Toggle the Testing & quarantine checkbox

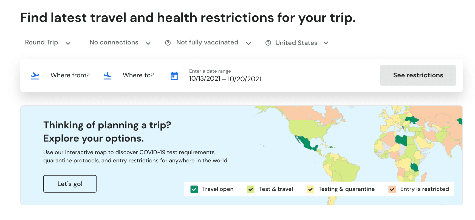pyautogui.click(x=310, y=189)
